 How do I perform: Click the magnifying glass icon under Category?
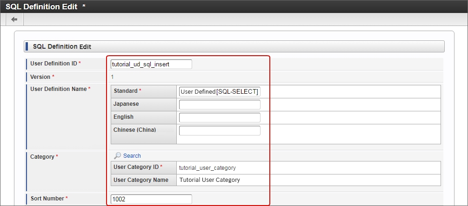pyautogui.click(x=118, y=156)
